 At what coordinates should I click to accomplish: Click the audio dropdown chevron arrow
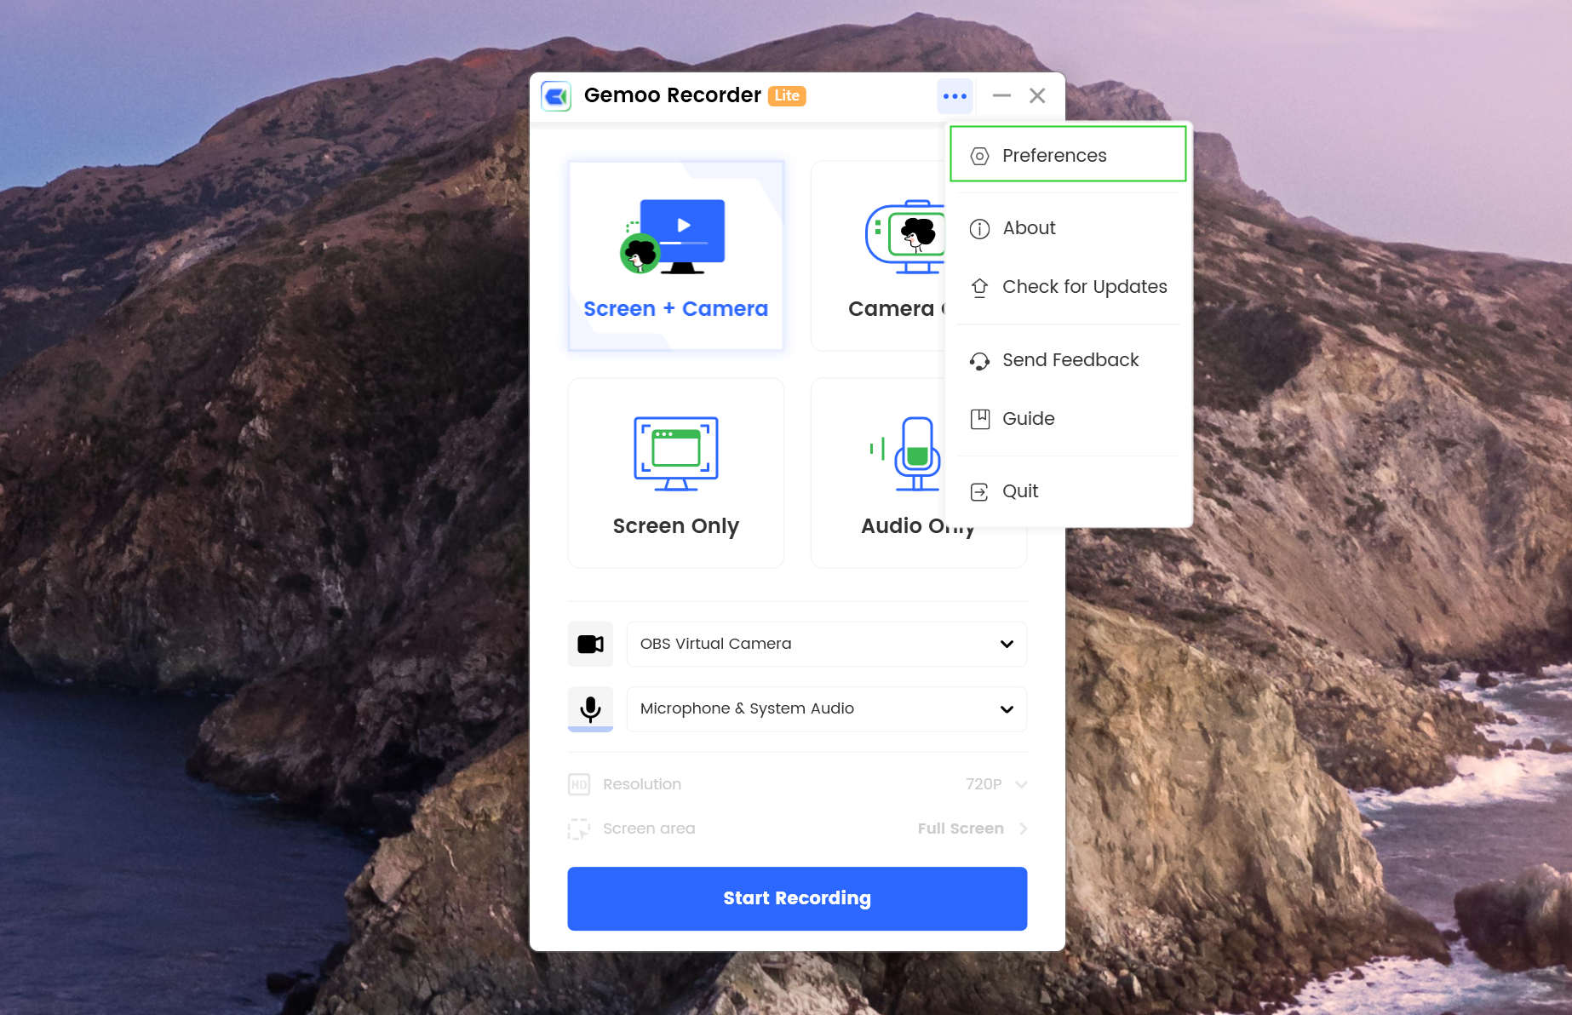pyautogui.click(x=1007, y=709)
